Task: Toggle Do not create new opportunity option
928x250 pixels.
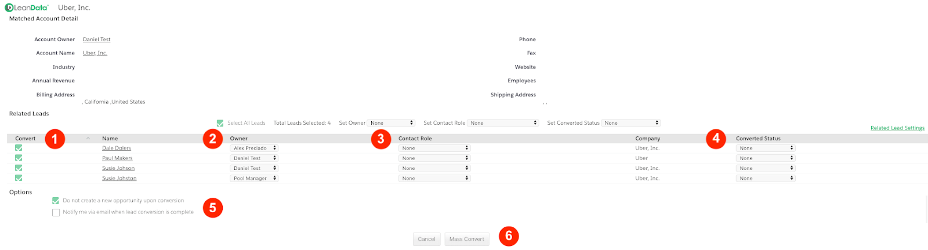Action: click(x=56, y=201)
